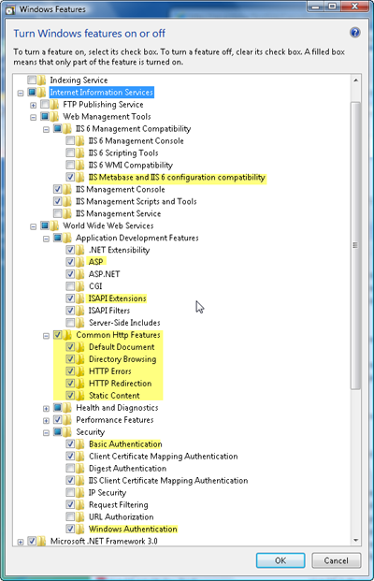Enable the CGI checkbox
The width and height of the screenshot is (374, 581).
coord(70,286)
